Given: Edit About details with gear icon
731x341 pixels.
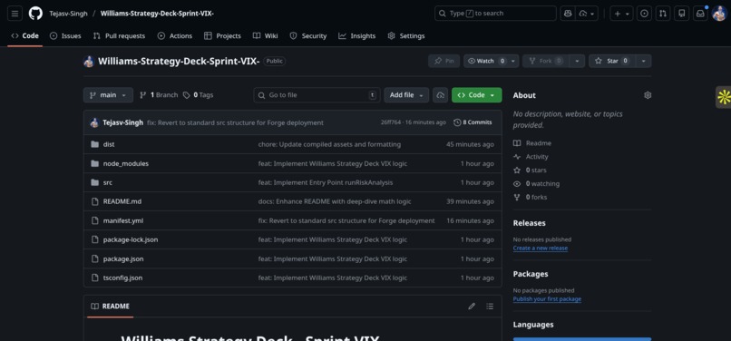Looking at the screenshot, I should tap(648, 95).
